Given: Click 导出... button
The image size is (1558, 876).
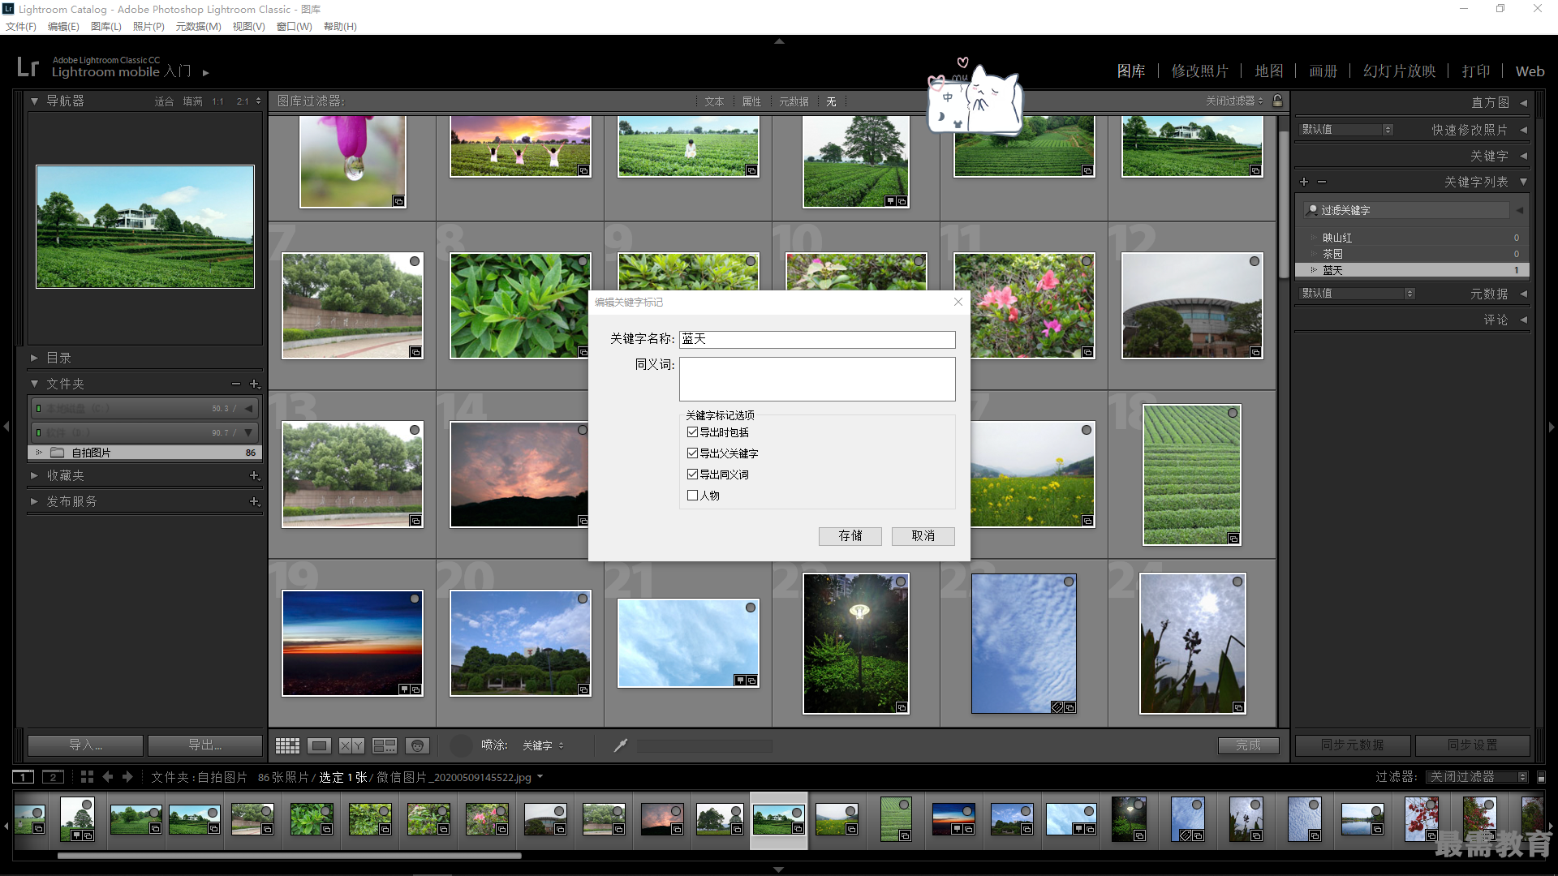Looking at the screenshot, I should click(x=204, y=745).
